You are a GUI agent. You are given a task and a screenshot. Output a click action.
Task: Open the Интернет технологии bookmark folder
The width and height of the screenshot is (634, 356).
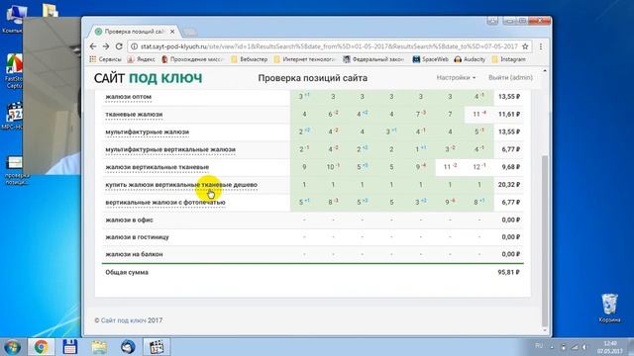tap(305, 59)
